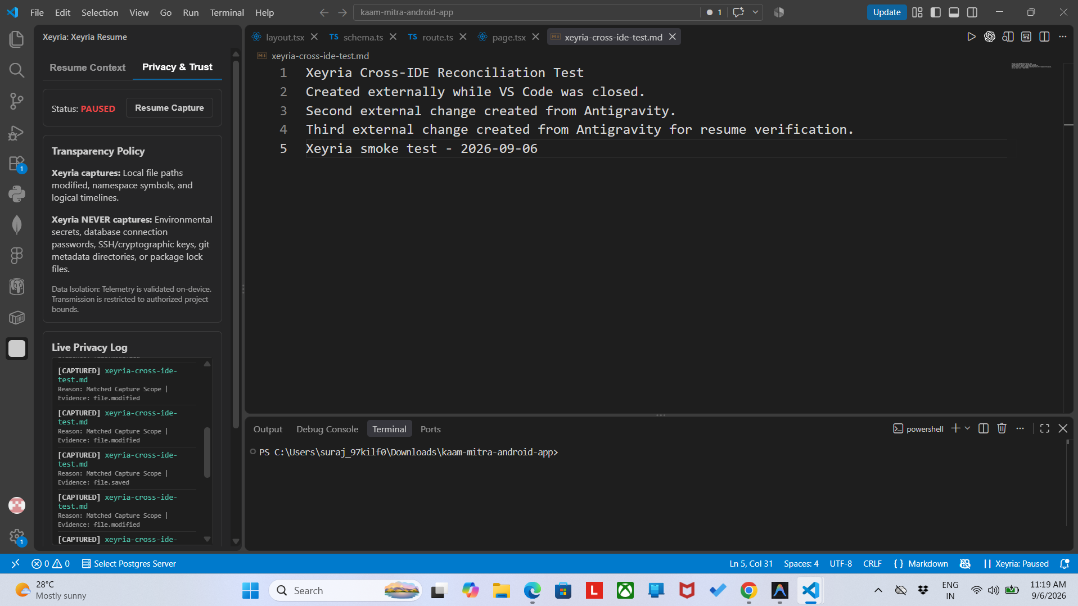The image size is (1078, 606).
Task: Open the Terminal menu in the menu bar
Action: point(227,12)
